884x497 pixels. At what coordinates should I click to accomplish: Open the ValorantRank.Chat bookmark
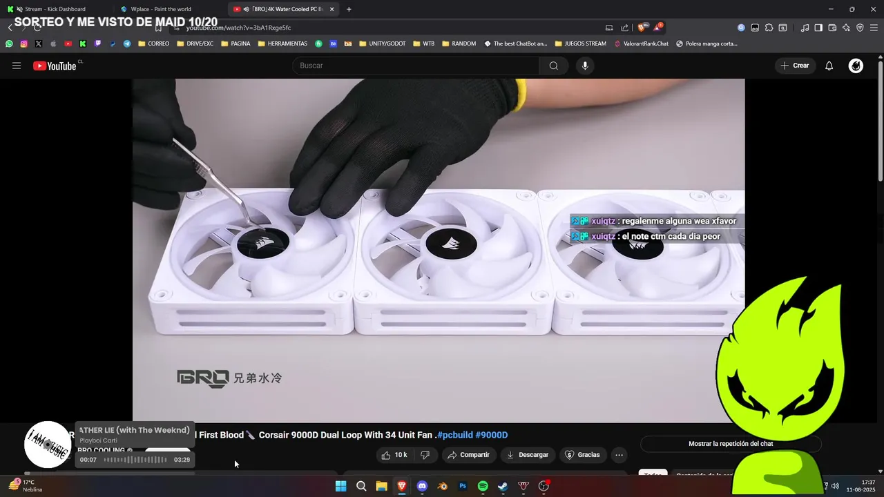(x=641, y=43)
